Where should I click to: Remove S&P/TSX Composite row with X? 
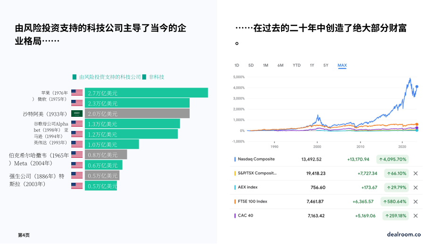[416, 173]
